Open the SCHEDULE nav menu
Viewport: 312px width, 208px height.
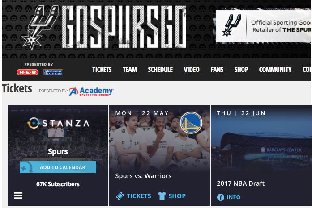(x=160, y=70)
